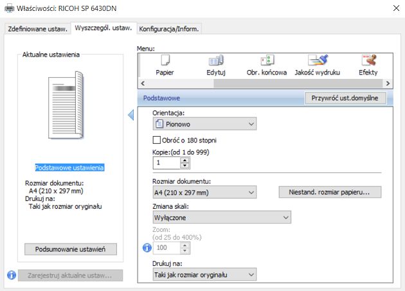Expand the Orientacja dropdown
The width and height of the screenshot is (405, 291).
(204, 124)
